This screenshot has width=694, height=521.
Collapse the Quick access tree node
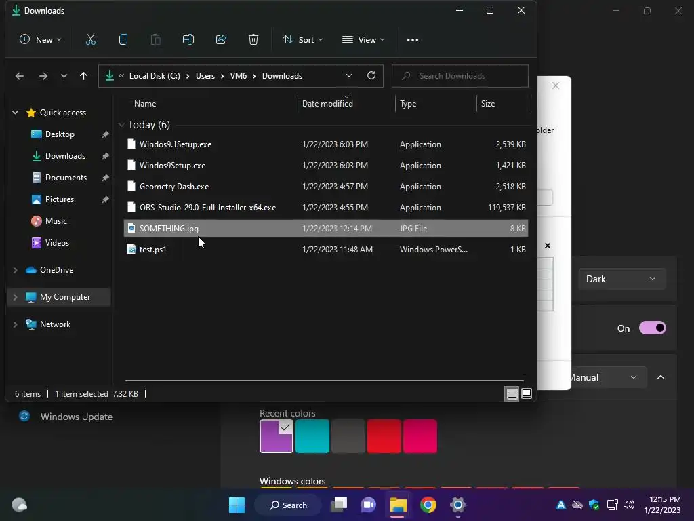point(16,113)
